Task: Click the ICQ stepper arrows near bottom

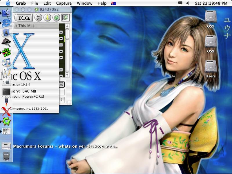Action: (x=61, y=100)
